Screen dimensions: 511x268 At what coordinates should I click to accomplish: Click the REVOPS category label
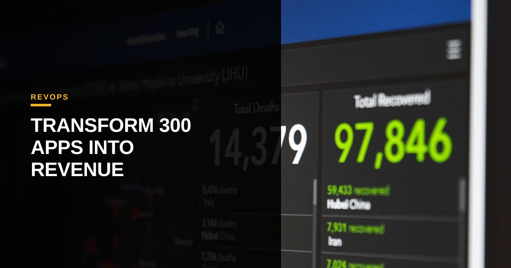pos(49,97)
